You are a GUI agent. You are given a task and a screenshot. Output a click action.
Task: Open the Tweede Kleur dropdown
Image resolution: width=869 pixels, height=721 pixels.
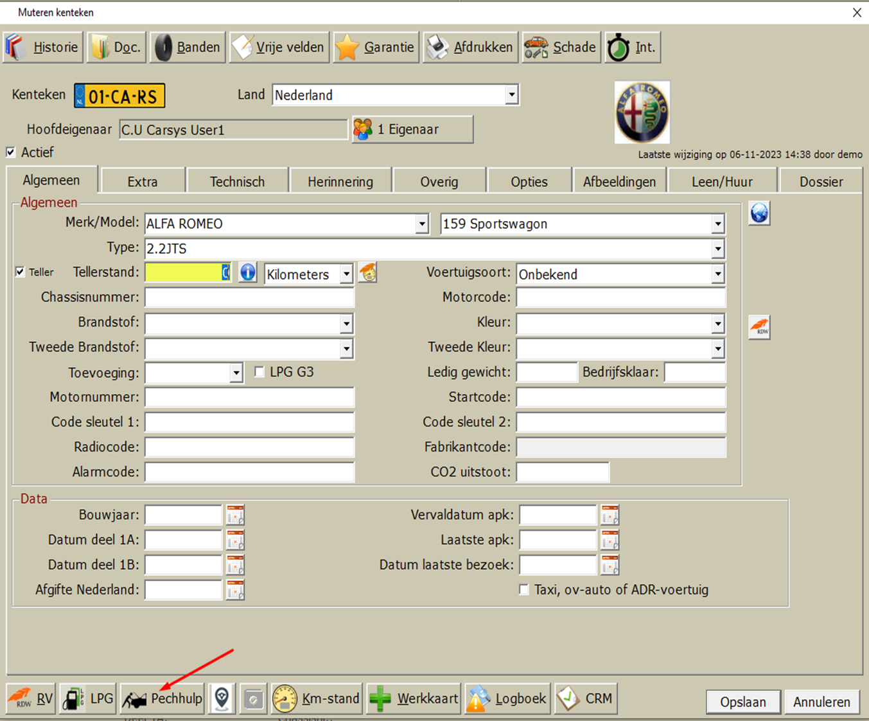(x=718, y=348)
